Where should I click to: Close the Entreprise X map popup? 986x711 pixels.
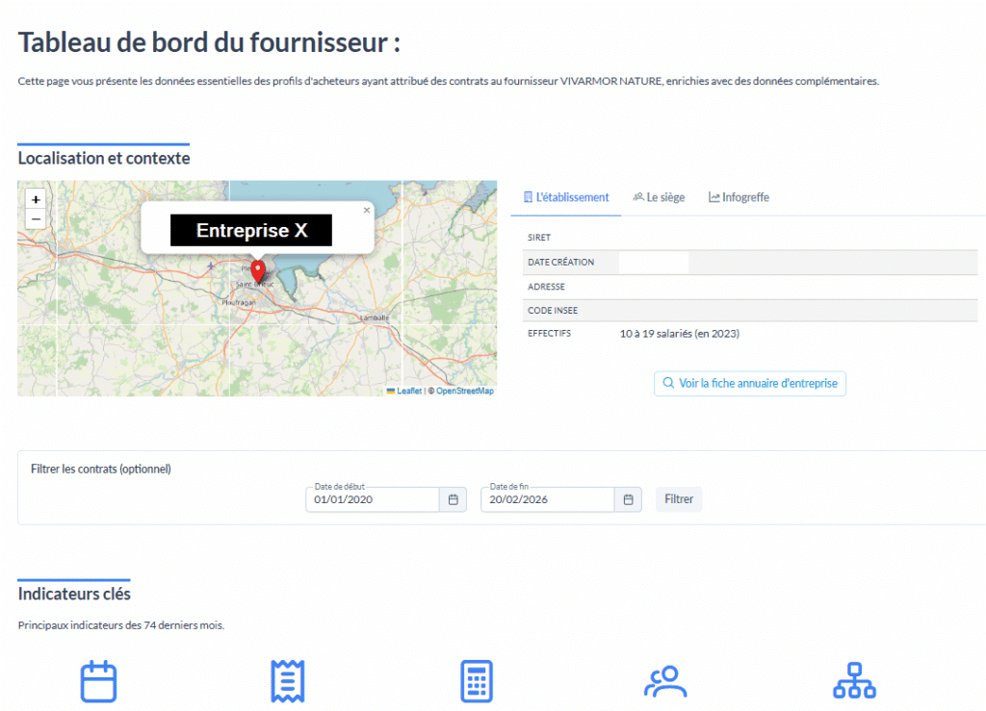pos(366,210)
